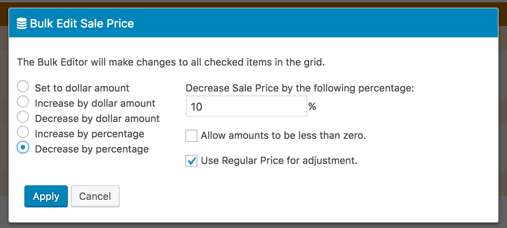Click the "Increase by percentage" label text
The height and width of the screenshot is (228, 507).
90,134
